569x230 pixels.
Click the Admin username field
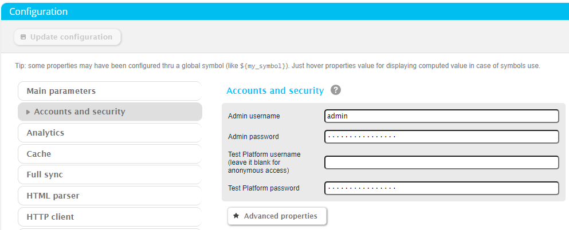441,116
